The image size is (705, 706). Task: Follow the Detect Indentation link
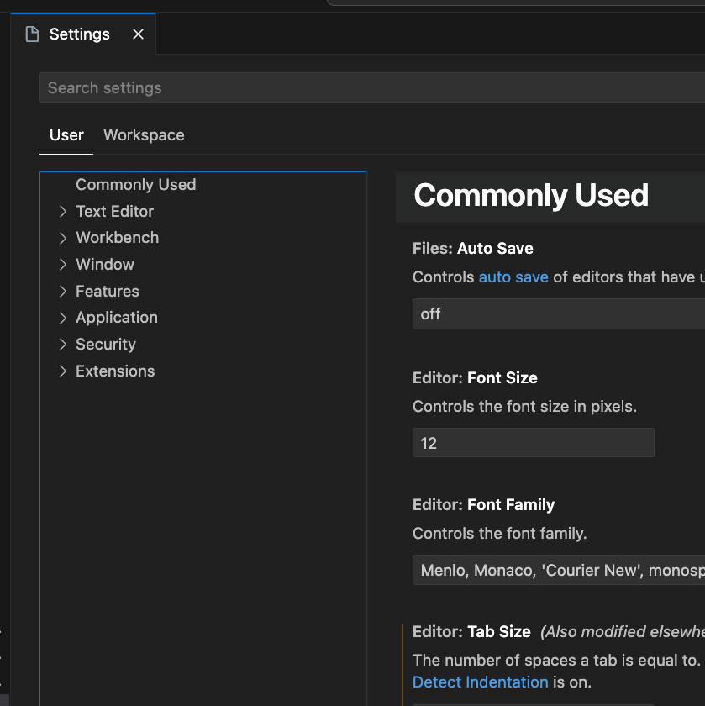tap(480, 682)
